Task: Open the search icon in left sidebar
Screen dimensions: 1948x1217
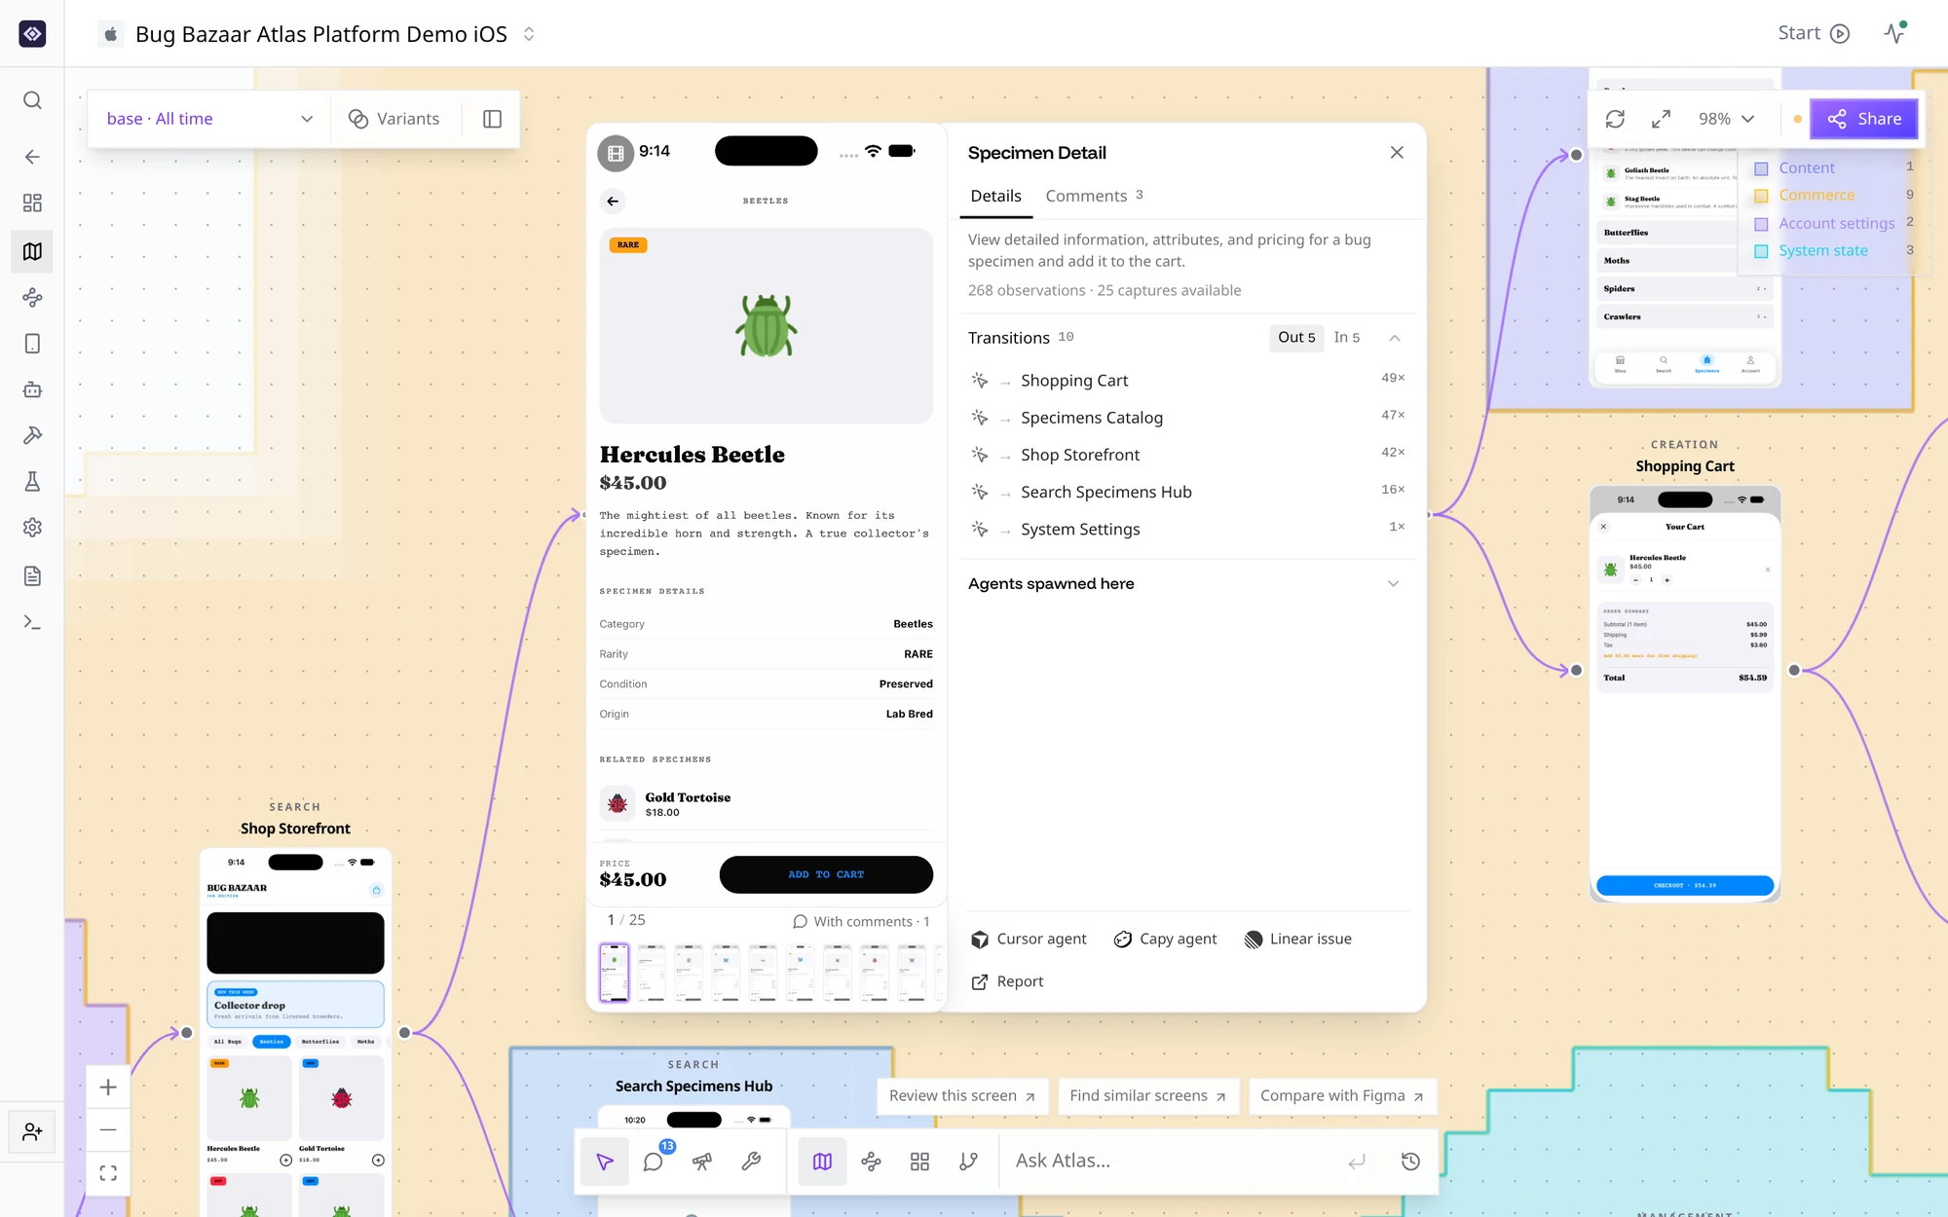Action: (32, 100)
